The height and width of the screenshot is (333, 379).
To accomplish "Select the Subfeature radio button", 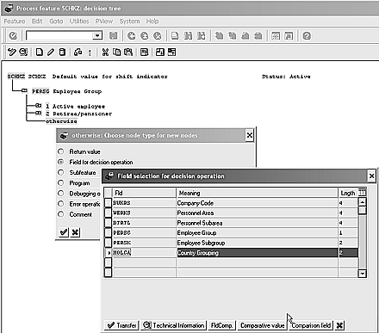I will (61, 172).
